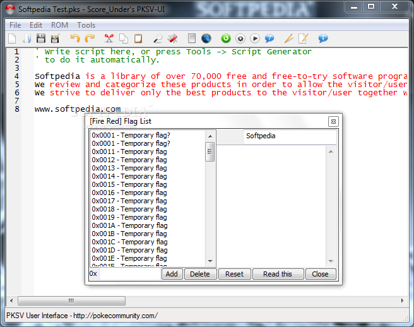This screenshot has width=414, height=327.
Task: Click the Close button in Flag List
Action: (x=320, y=274)
